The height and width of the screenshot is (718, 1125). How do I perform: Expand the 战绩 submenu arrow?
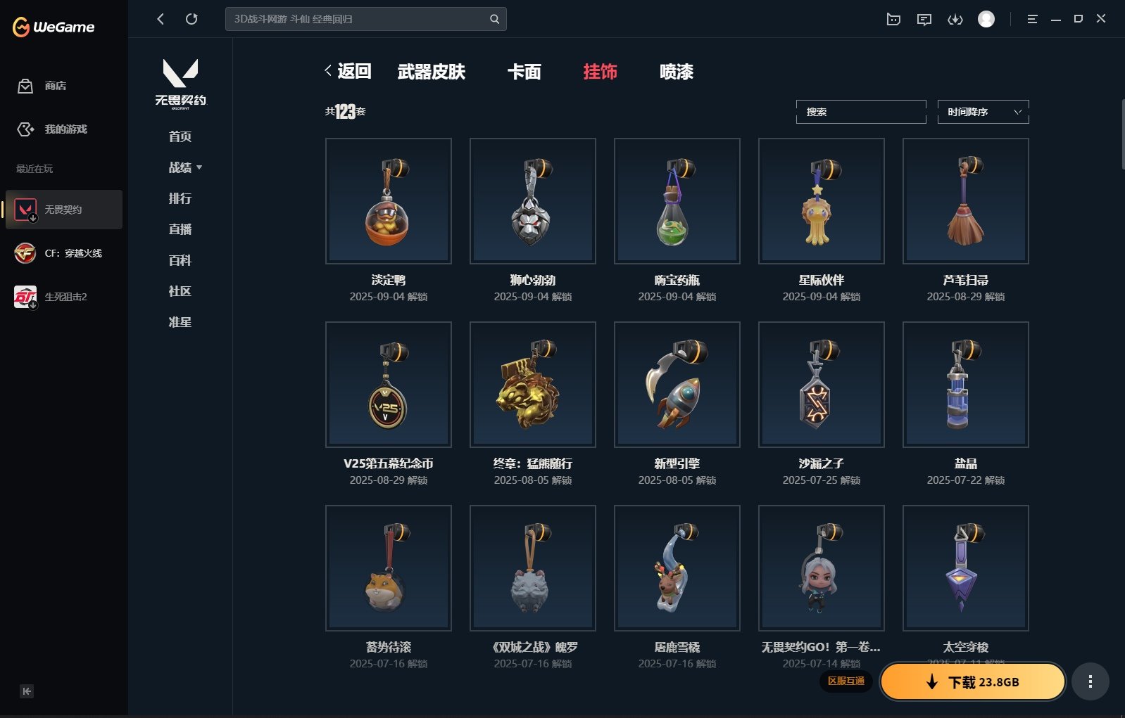199,167
